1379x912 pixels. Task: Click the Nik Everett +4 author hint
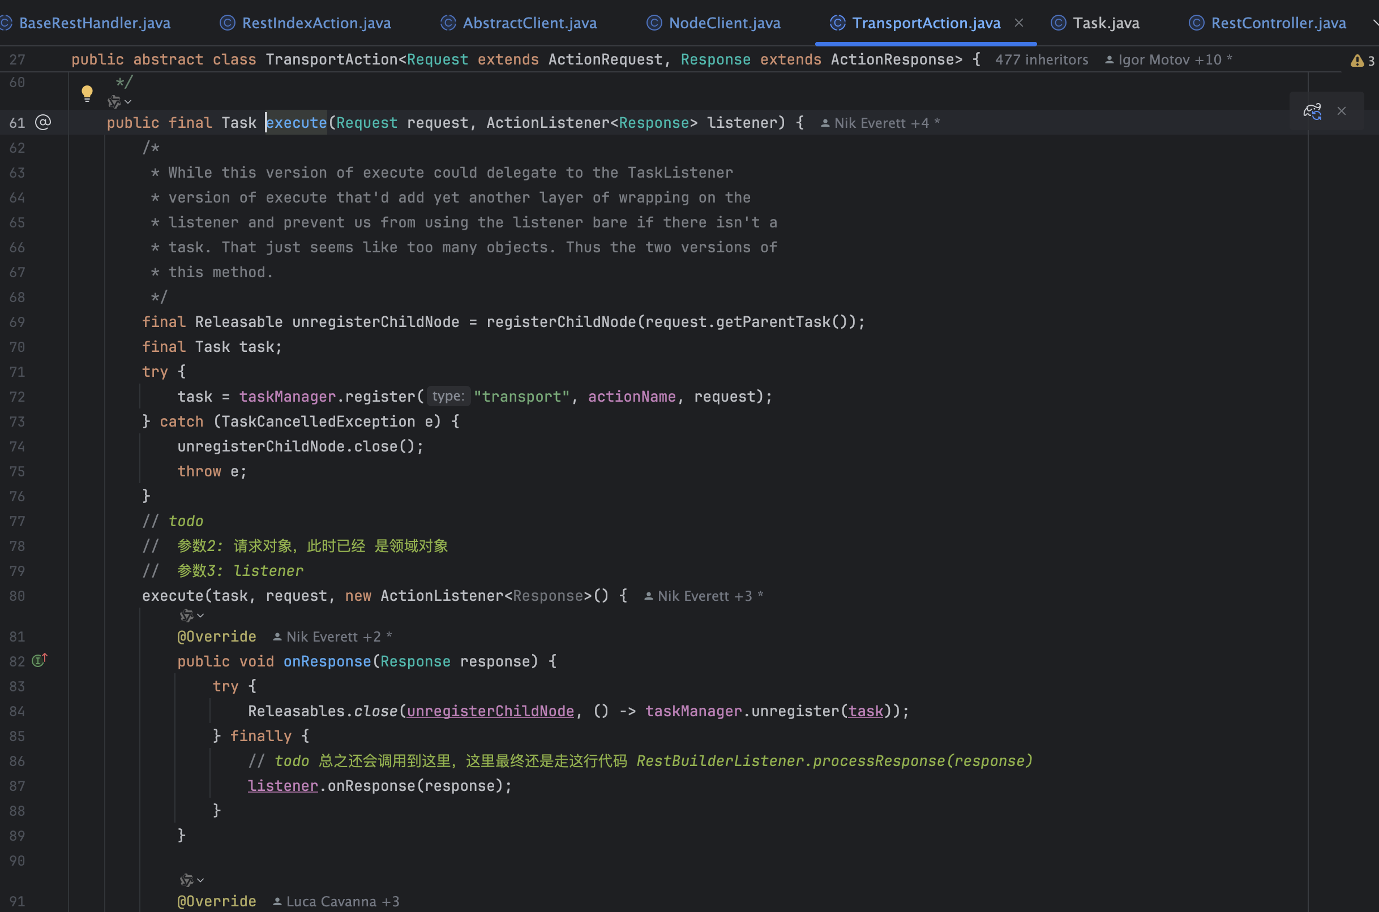tap(880, 123)
